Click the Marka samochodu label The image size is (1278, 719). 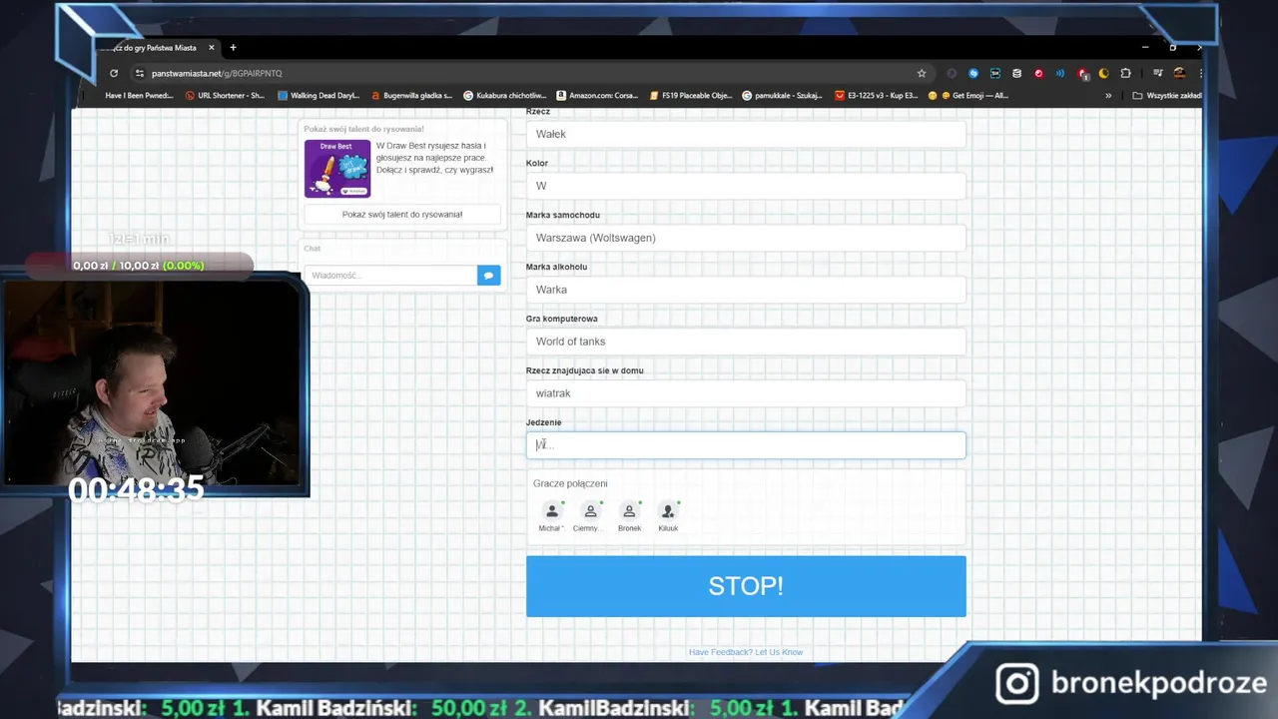point(563,215)
